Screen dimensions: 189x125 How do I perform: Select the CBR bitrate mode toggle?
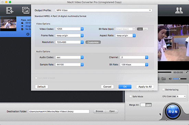point(145,29)
